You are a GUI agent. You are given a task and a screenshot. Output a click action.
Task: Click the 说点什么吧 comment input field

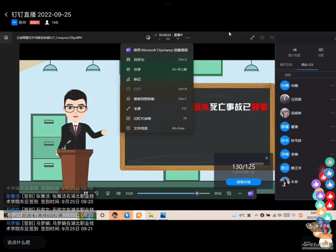click(25, 242)
